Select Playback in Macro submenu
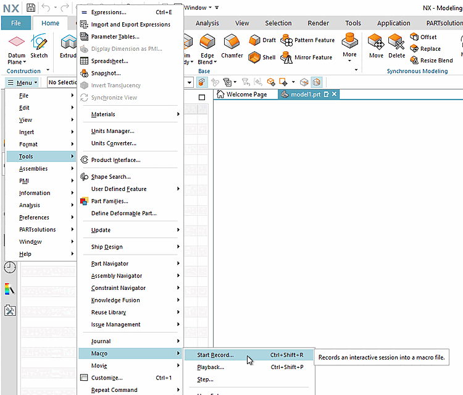This screenshot has height=395, width=463. (249, 367)
